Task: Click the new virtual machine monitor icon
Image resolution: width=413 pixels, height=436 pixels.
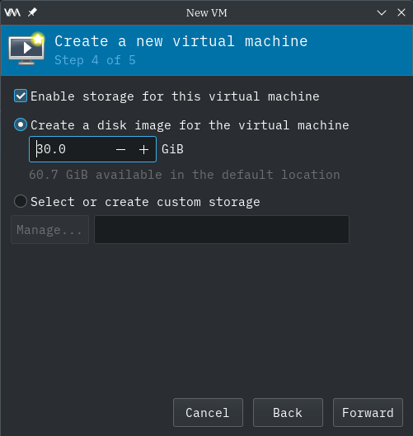Action: 26,49
